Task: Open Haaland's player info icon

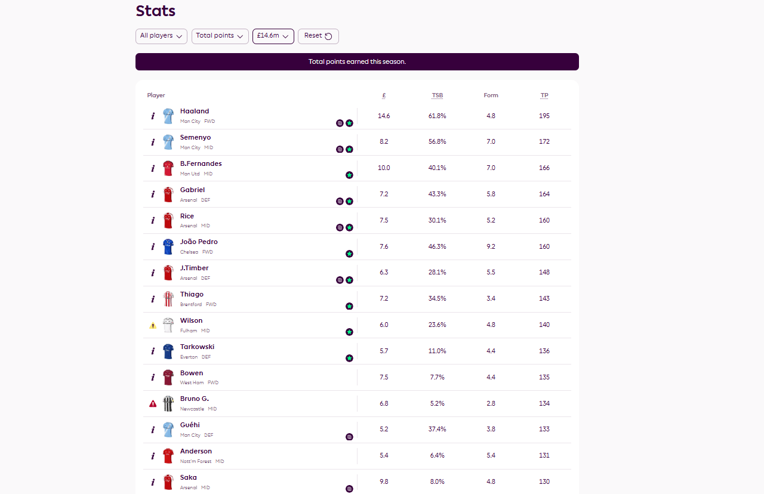Action: 153,116
